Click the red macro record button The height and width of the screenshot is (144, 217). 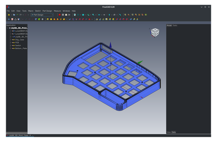pos(60,15)
